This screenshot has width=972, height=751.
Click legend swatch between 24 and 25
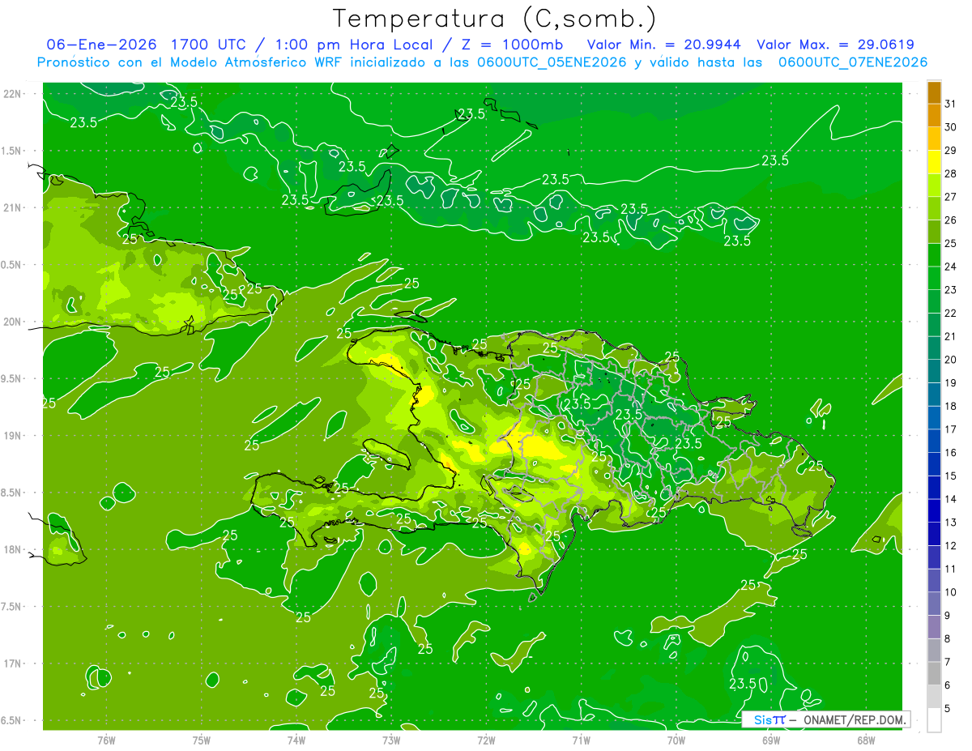pyautogui.click(x=935, y=254)
